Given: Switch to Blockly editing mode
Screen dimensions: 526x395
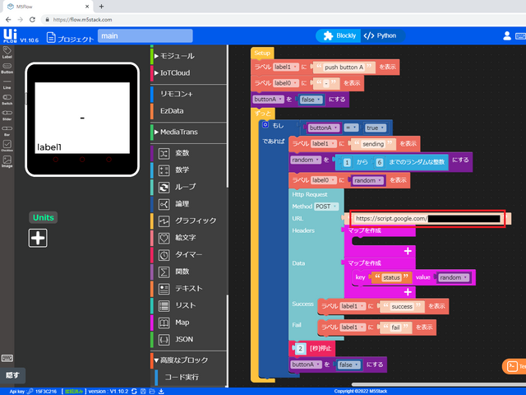Looking at the screenshot, I should click(336, 36).
